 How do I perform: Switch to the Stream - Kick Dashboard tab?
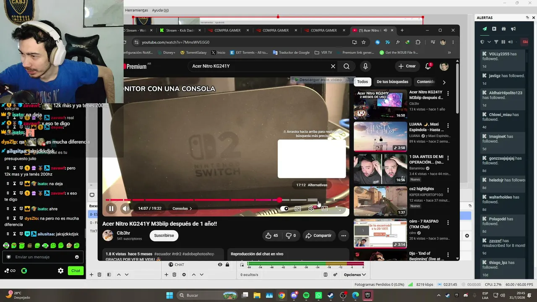[x=181, y=30]
